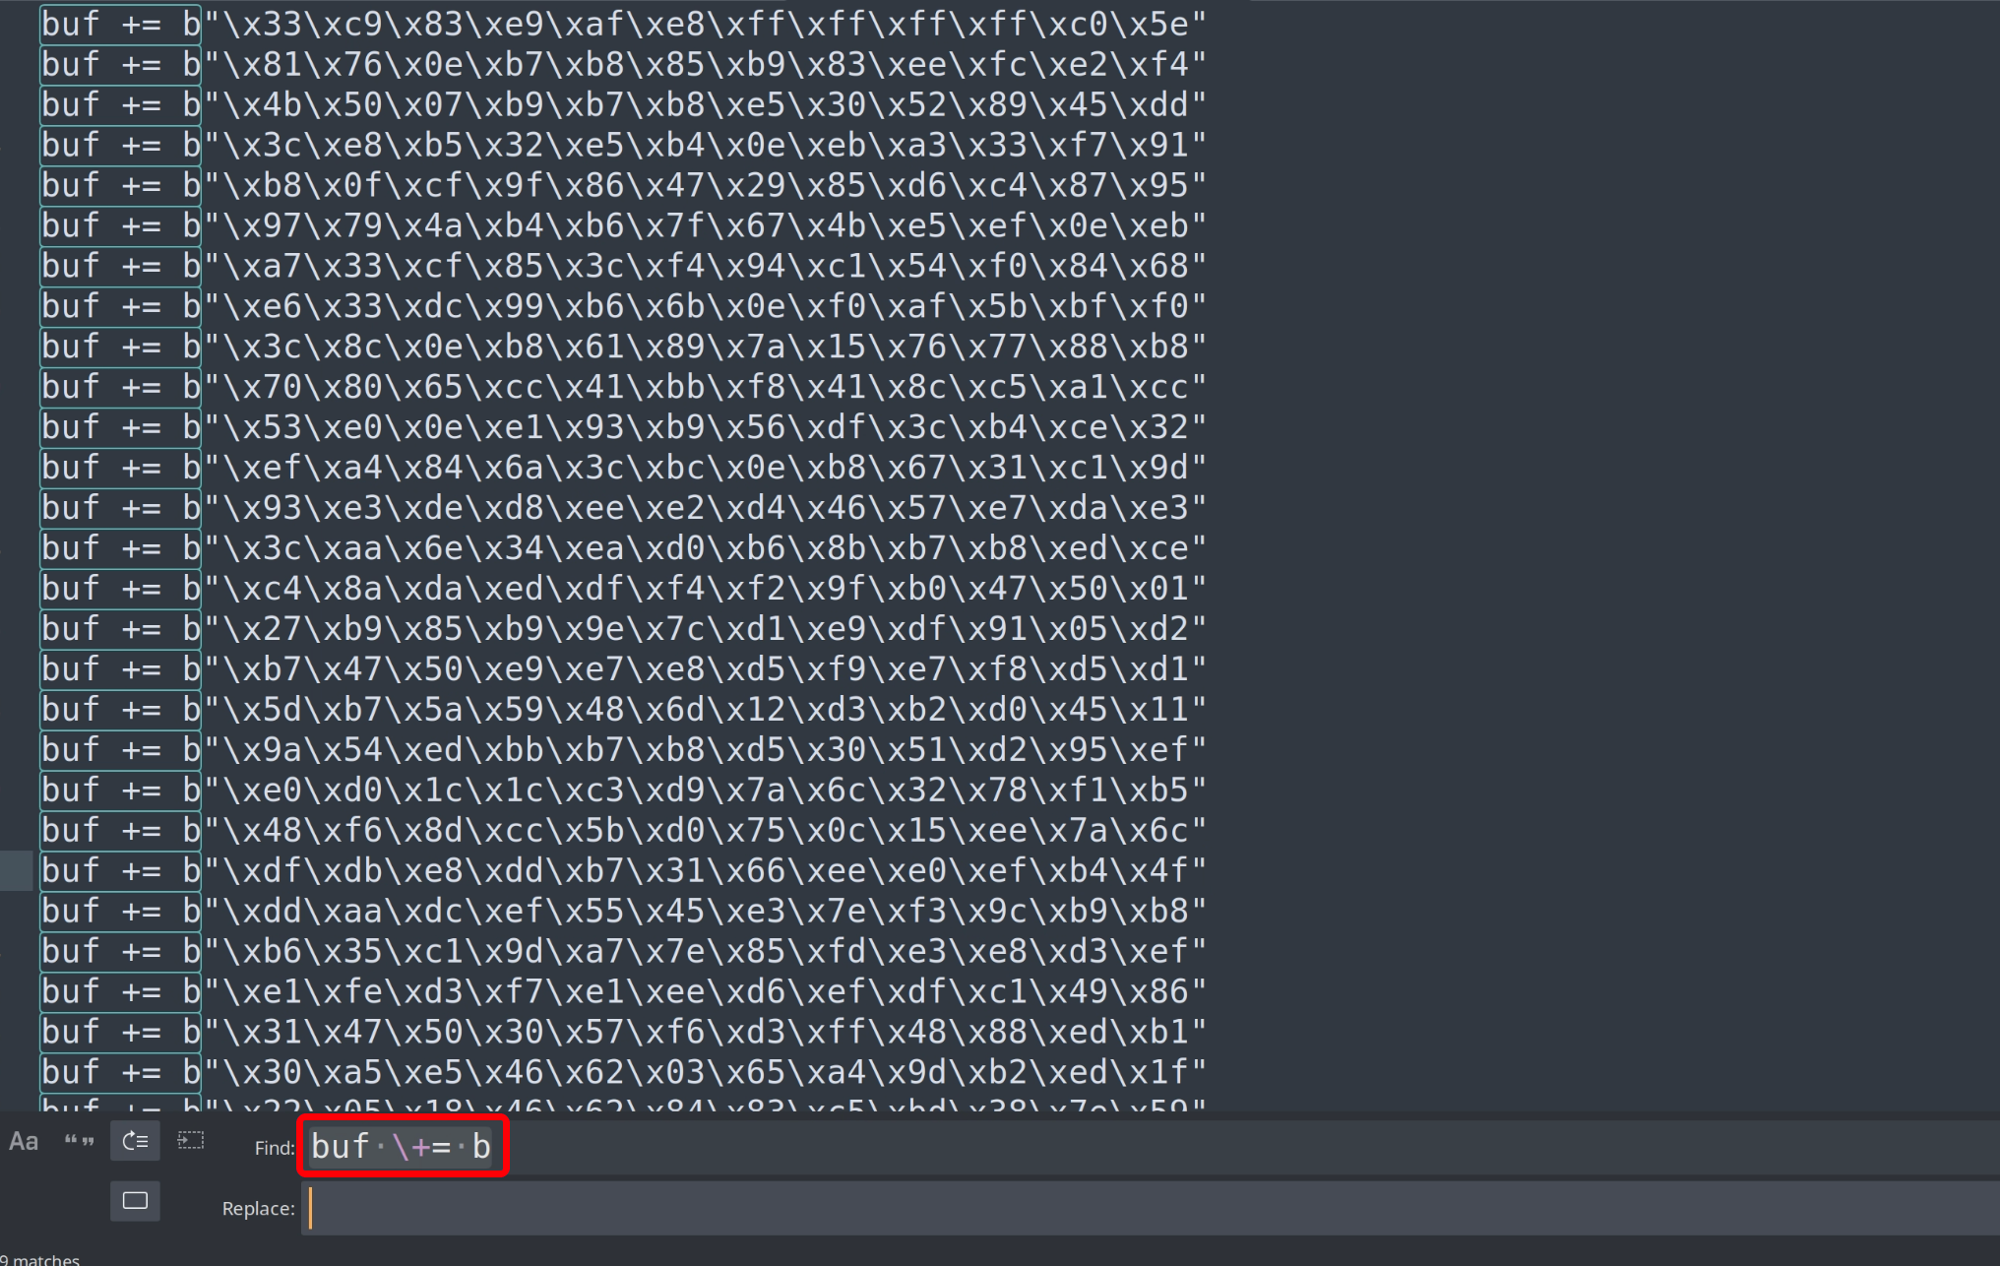This screenshot has width=2000, height=1266.
Task: Click the matches count in status bar
Action: point(40,1258)
